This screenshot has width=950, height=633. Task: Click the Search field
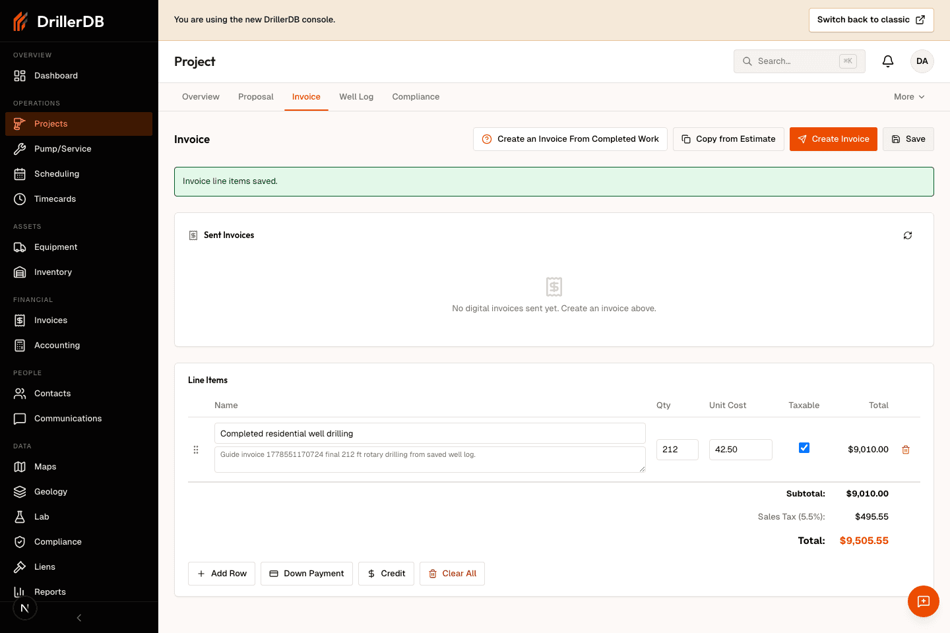(x=800, y=61)
